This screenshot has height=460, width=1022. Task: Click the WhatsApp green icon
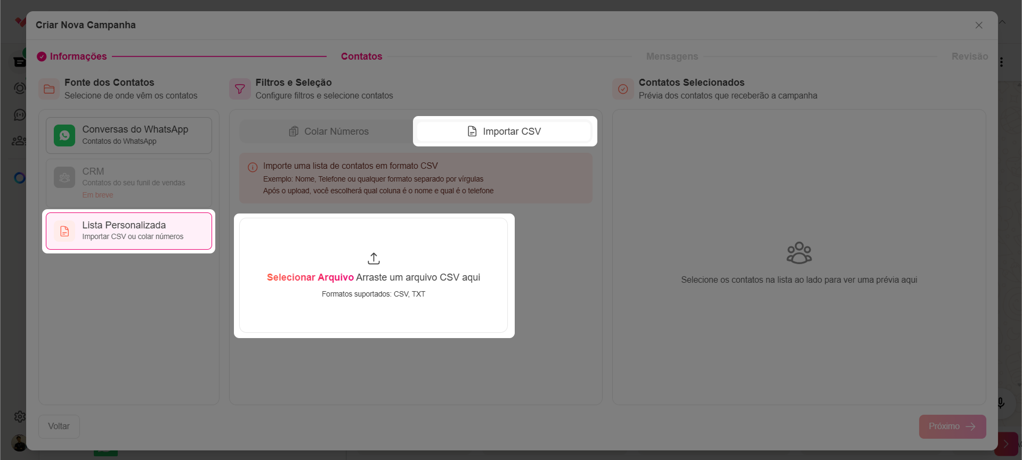click(x=64, y=135)
